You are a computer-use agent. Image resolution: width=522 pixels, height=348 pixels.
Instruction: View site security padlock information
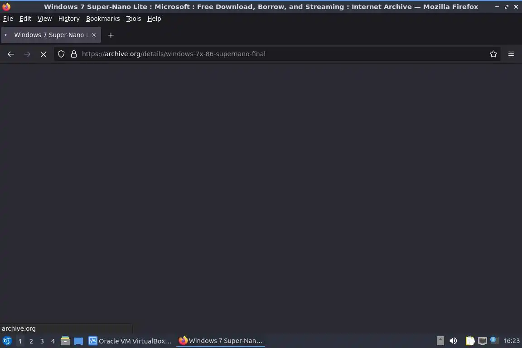74,54
